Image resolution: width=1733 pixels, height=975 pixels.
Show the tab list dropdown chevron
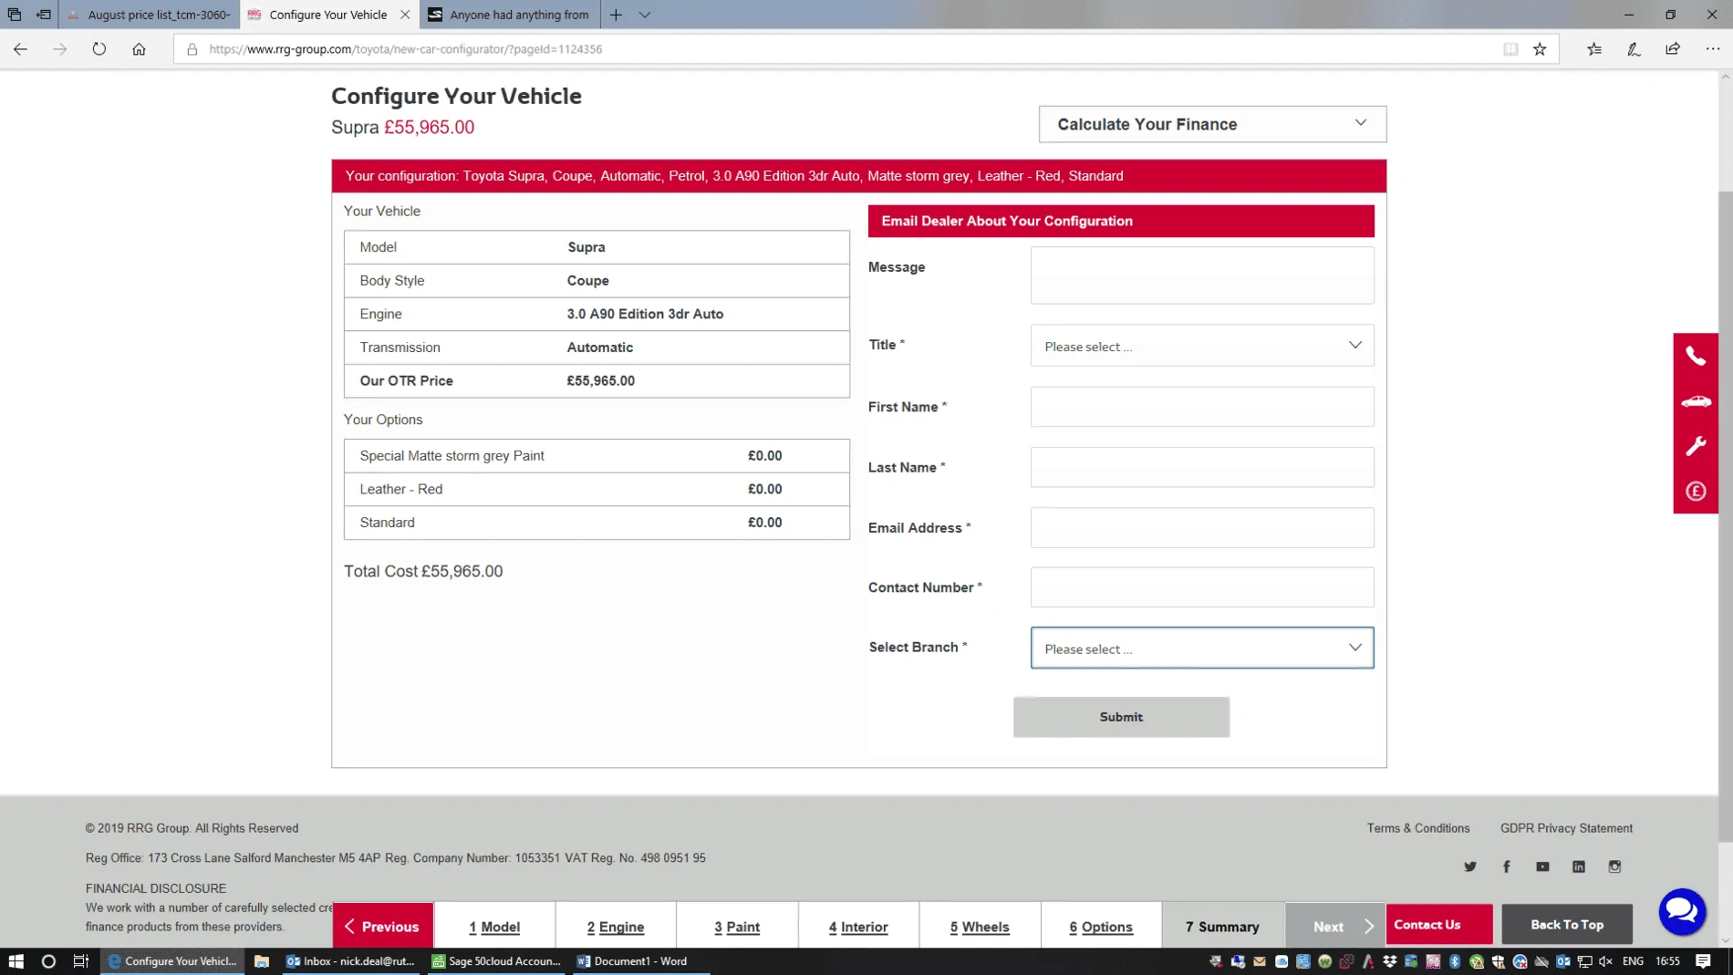[x=645, y=15]
